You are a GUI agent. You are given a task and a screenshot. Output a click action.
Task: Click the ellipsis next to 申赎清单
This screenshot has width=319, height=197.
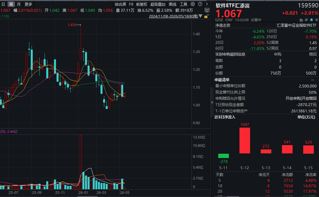coord(312,80)
